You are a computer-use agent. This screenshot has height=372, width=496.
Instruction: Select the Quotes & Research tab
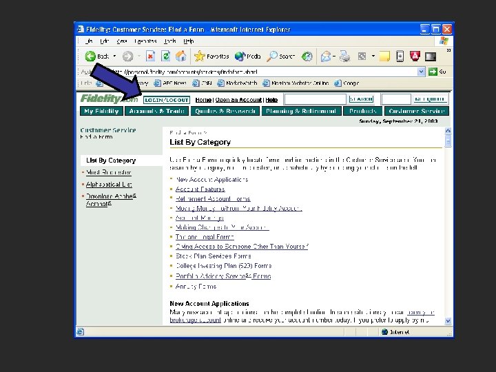pyautogui.click(x=225, y=111)
